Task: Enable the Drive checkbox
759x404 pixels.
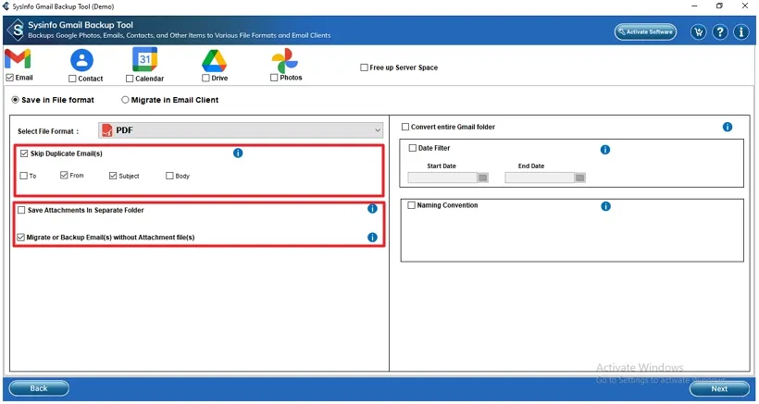Action: coord(205,78)
